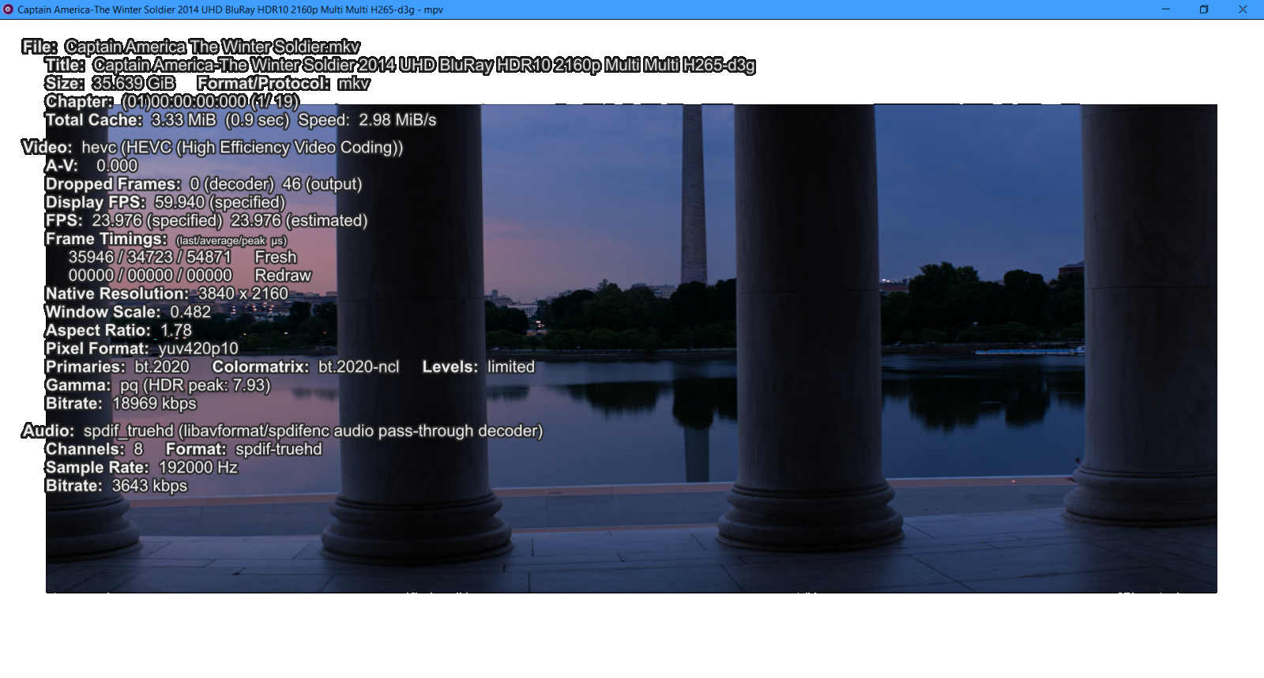1264x678 pixels.
Task: Click the Audio line 'spdif_truehd' decoder
Action: coord(313,431)
